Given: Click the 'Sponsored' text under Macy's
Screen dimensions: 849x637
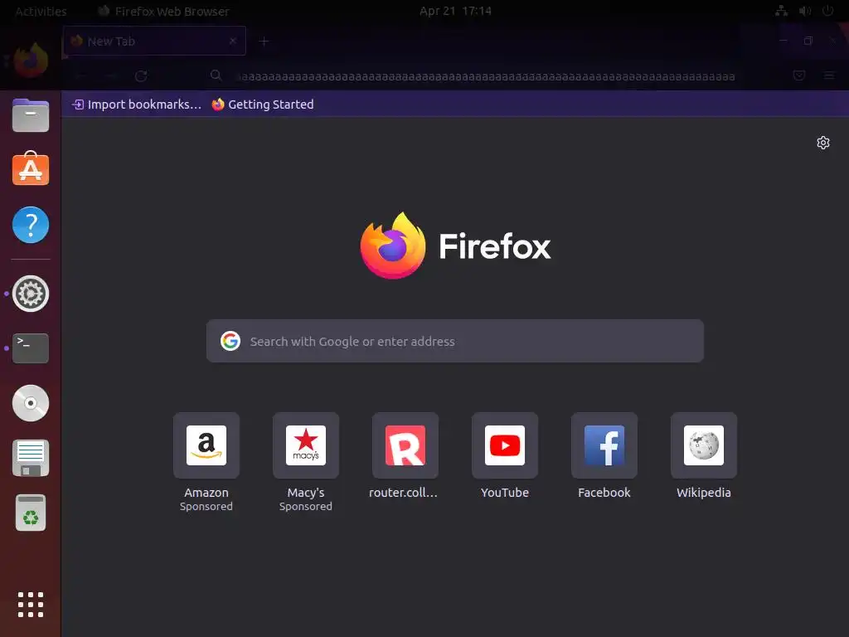Looking at the screenshot, I should pos(306,507).
